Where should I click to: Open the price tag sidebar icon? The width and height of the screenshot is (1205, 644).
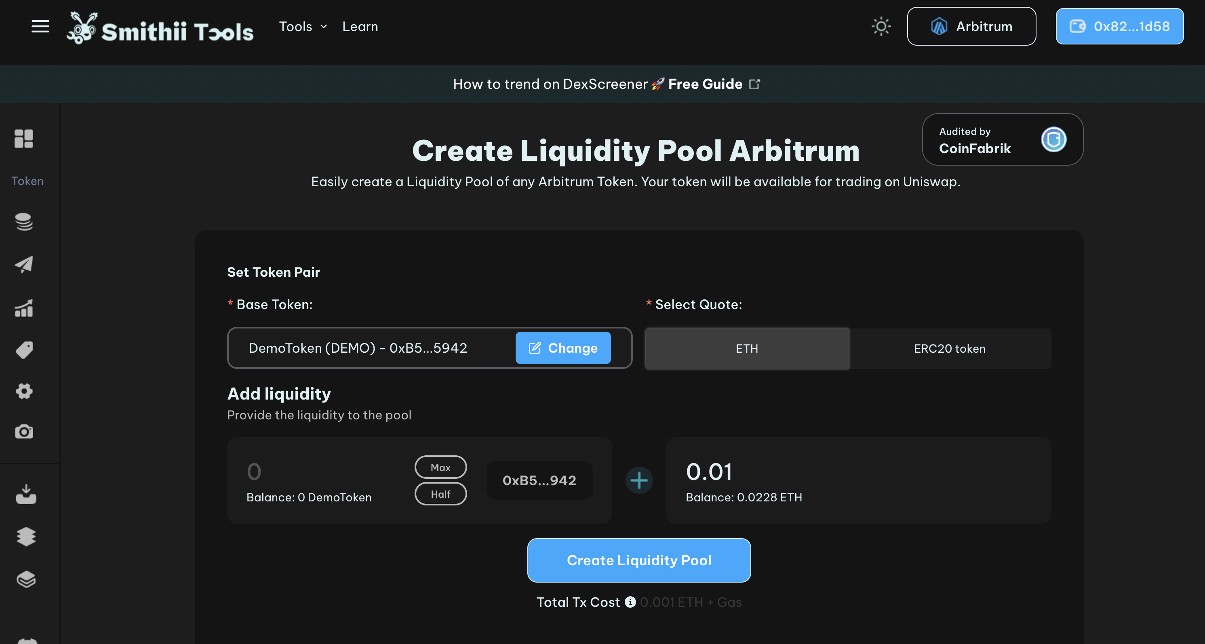click(24, 350)
